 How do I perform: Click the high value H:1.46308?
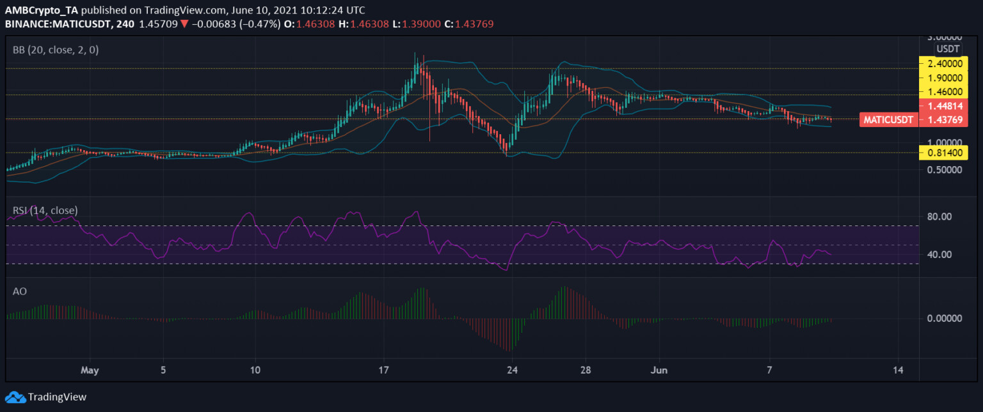365,24
